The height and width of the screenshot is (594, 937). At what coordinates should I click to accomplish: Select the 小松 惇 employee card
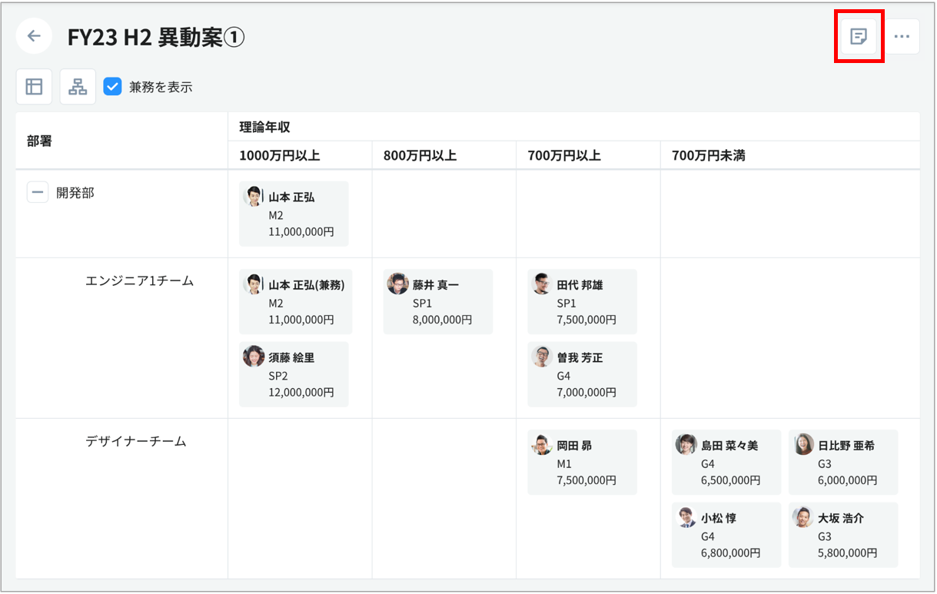pos(726,535)
